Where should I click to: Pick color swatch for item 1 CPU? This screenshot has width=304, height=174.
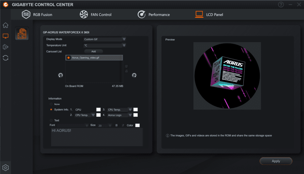pos(99,110)
